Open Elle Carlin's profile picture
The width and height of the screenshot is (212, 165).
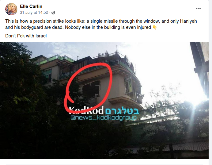[x=11, y=9]
